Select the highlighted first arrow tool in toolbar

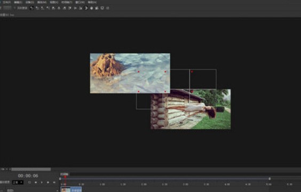click(32, 8)
